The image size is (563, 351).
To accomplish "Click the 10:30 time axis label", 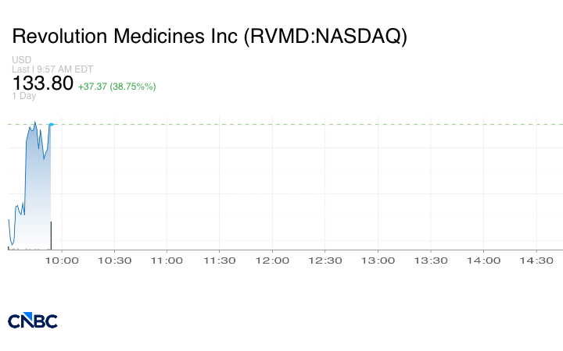I will click(x=115, y=261).
